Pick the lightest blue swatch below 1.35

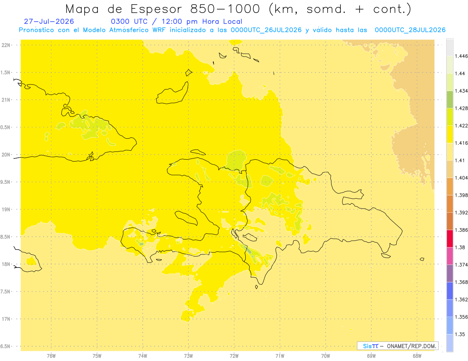point(450,343)
